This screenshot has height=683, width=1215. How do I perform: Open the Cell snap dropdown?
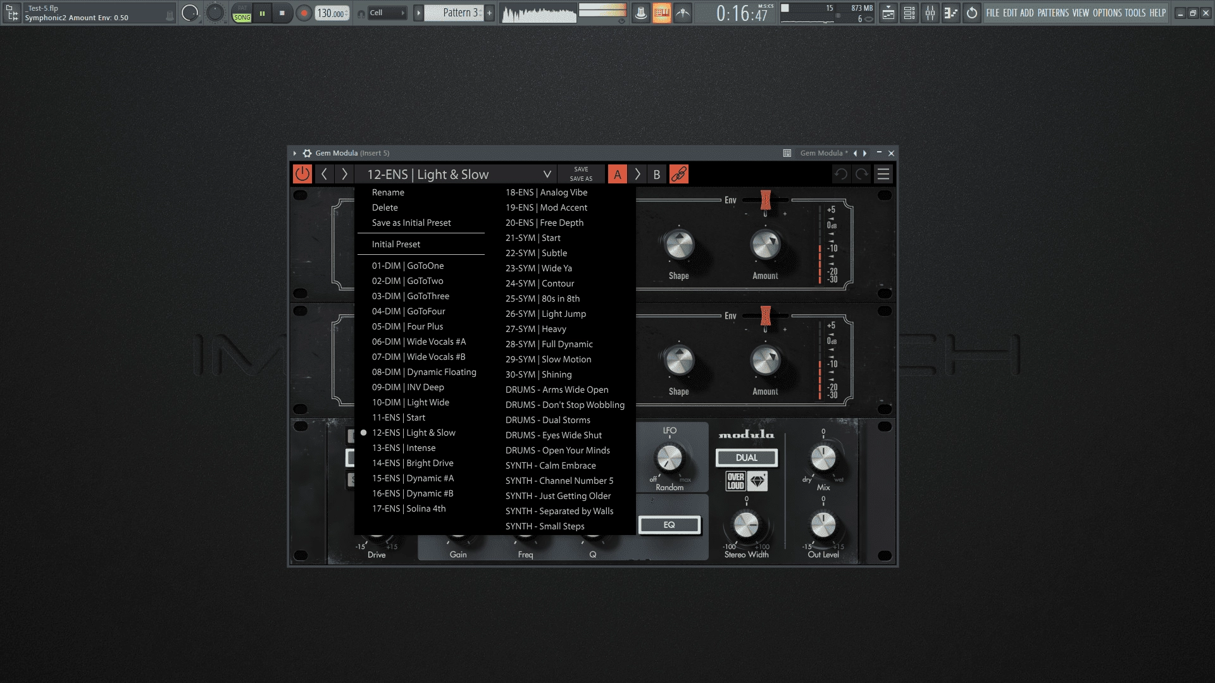tap(387, 13)
